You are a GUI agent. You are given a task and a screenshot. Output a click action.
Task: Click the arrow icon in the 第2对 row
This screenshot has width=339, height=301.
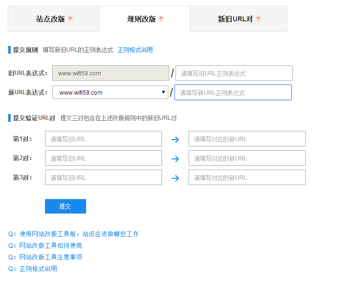click(x=175, y=158)
